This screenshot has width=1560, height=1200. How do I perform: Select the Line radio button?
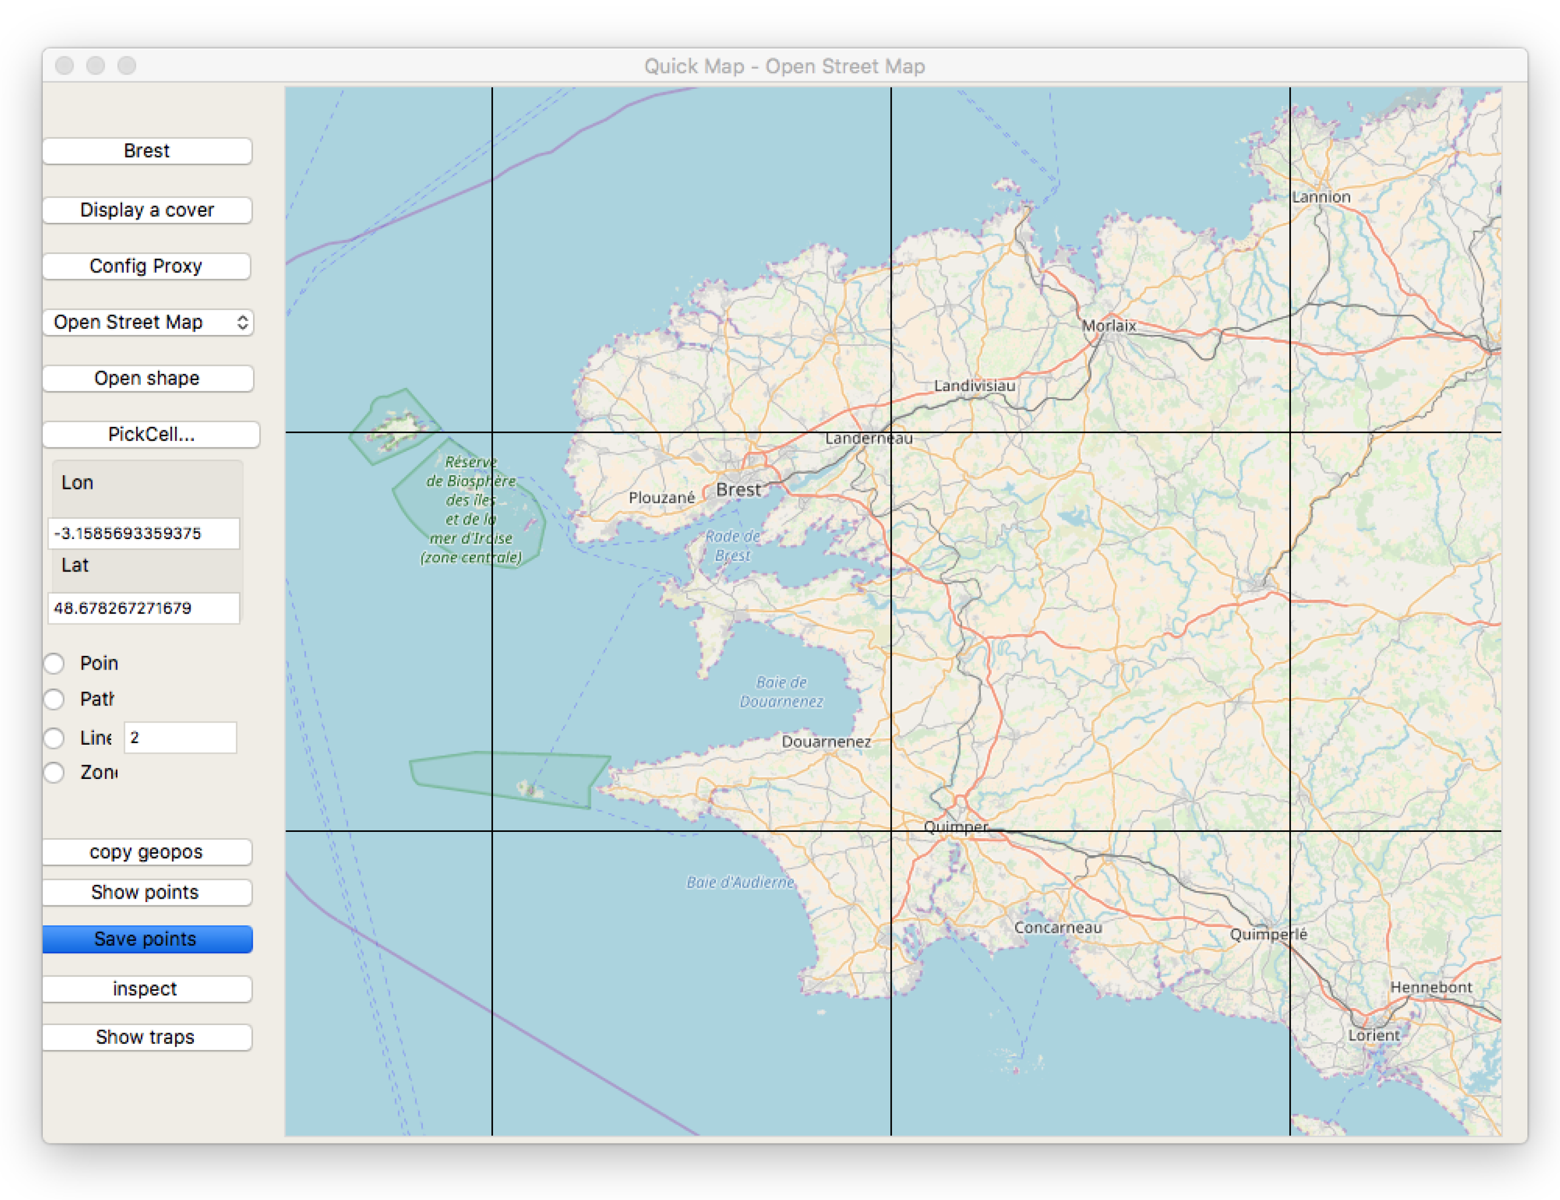54,738
